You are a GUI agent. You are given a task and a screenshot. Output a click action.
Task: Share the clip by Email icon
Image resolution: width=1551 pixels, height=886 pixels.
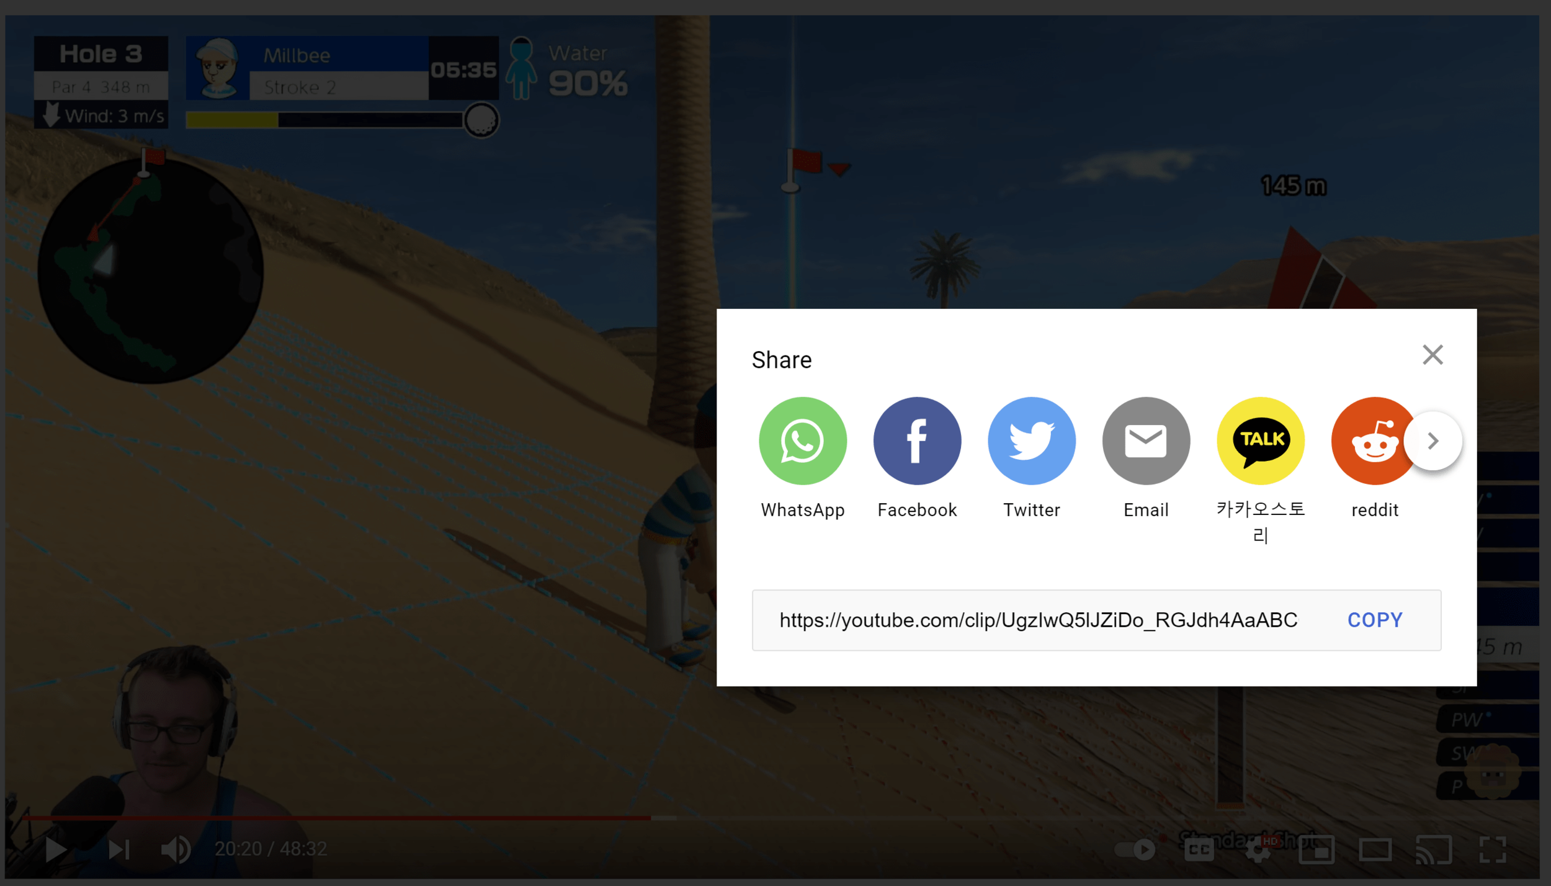click(x=1145, y=441)
